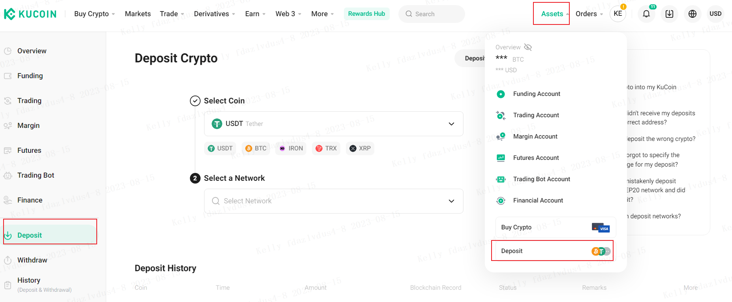This screenshot has height=302, width=732.
Task: Go to Markets page
Action: 138,14
